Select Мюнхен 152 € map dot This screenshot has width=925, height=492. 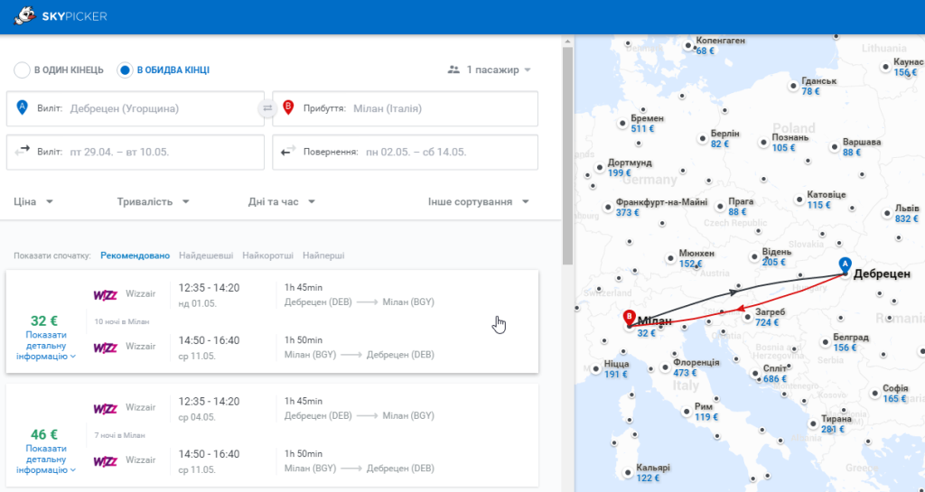(x=670, y=258)
